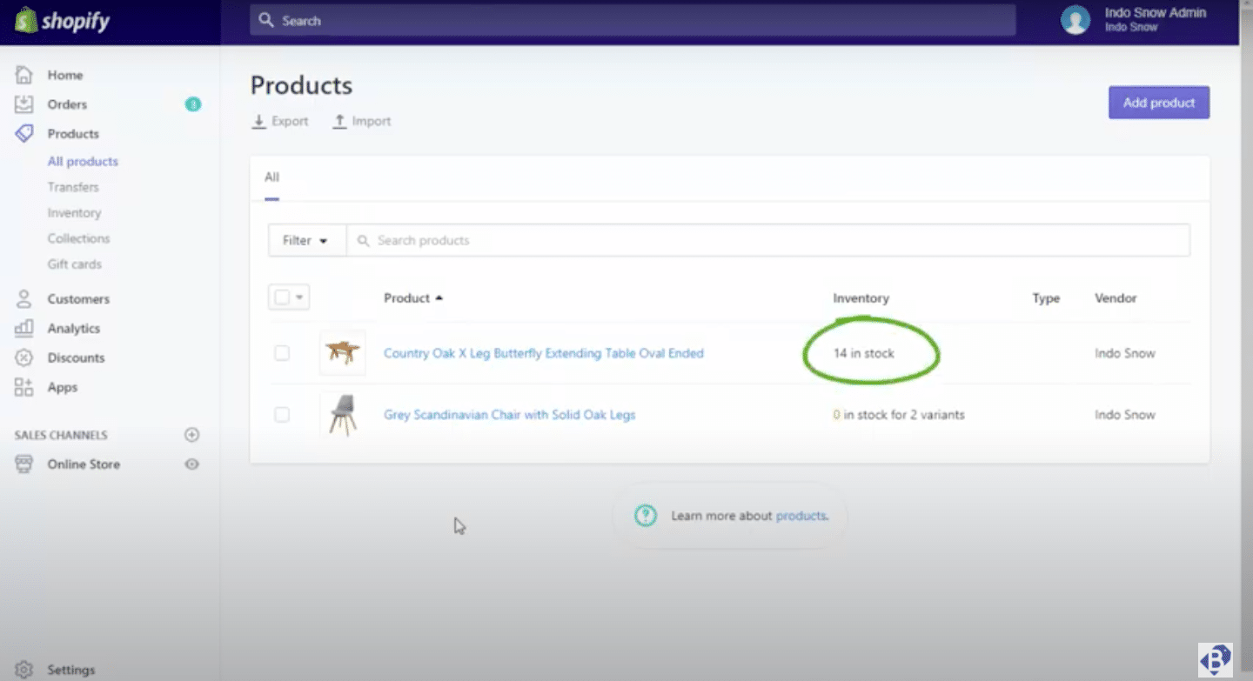Switch to the All products tab
The image size is (1253, 681).
point(83,161)
